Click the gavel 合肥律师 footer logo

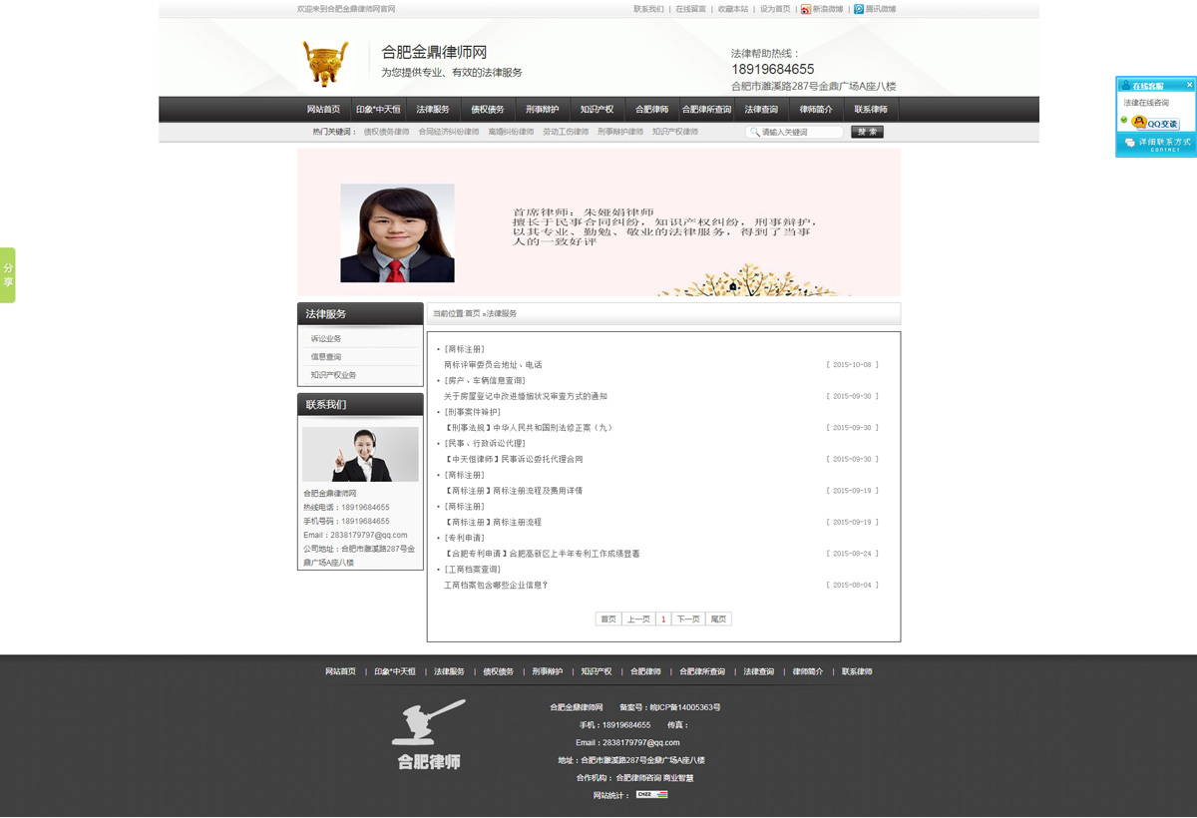pyautogui.click(x=429, y=734)
